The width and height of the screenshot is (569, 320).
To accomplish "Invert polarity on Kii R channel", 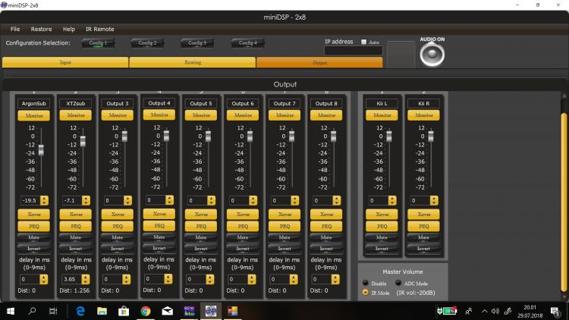I will (423, 249).
